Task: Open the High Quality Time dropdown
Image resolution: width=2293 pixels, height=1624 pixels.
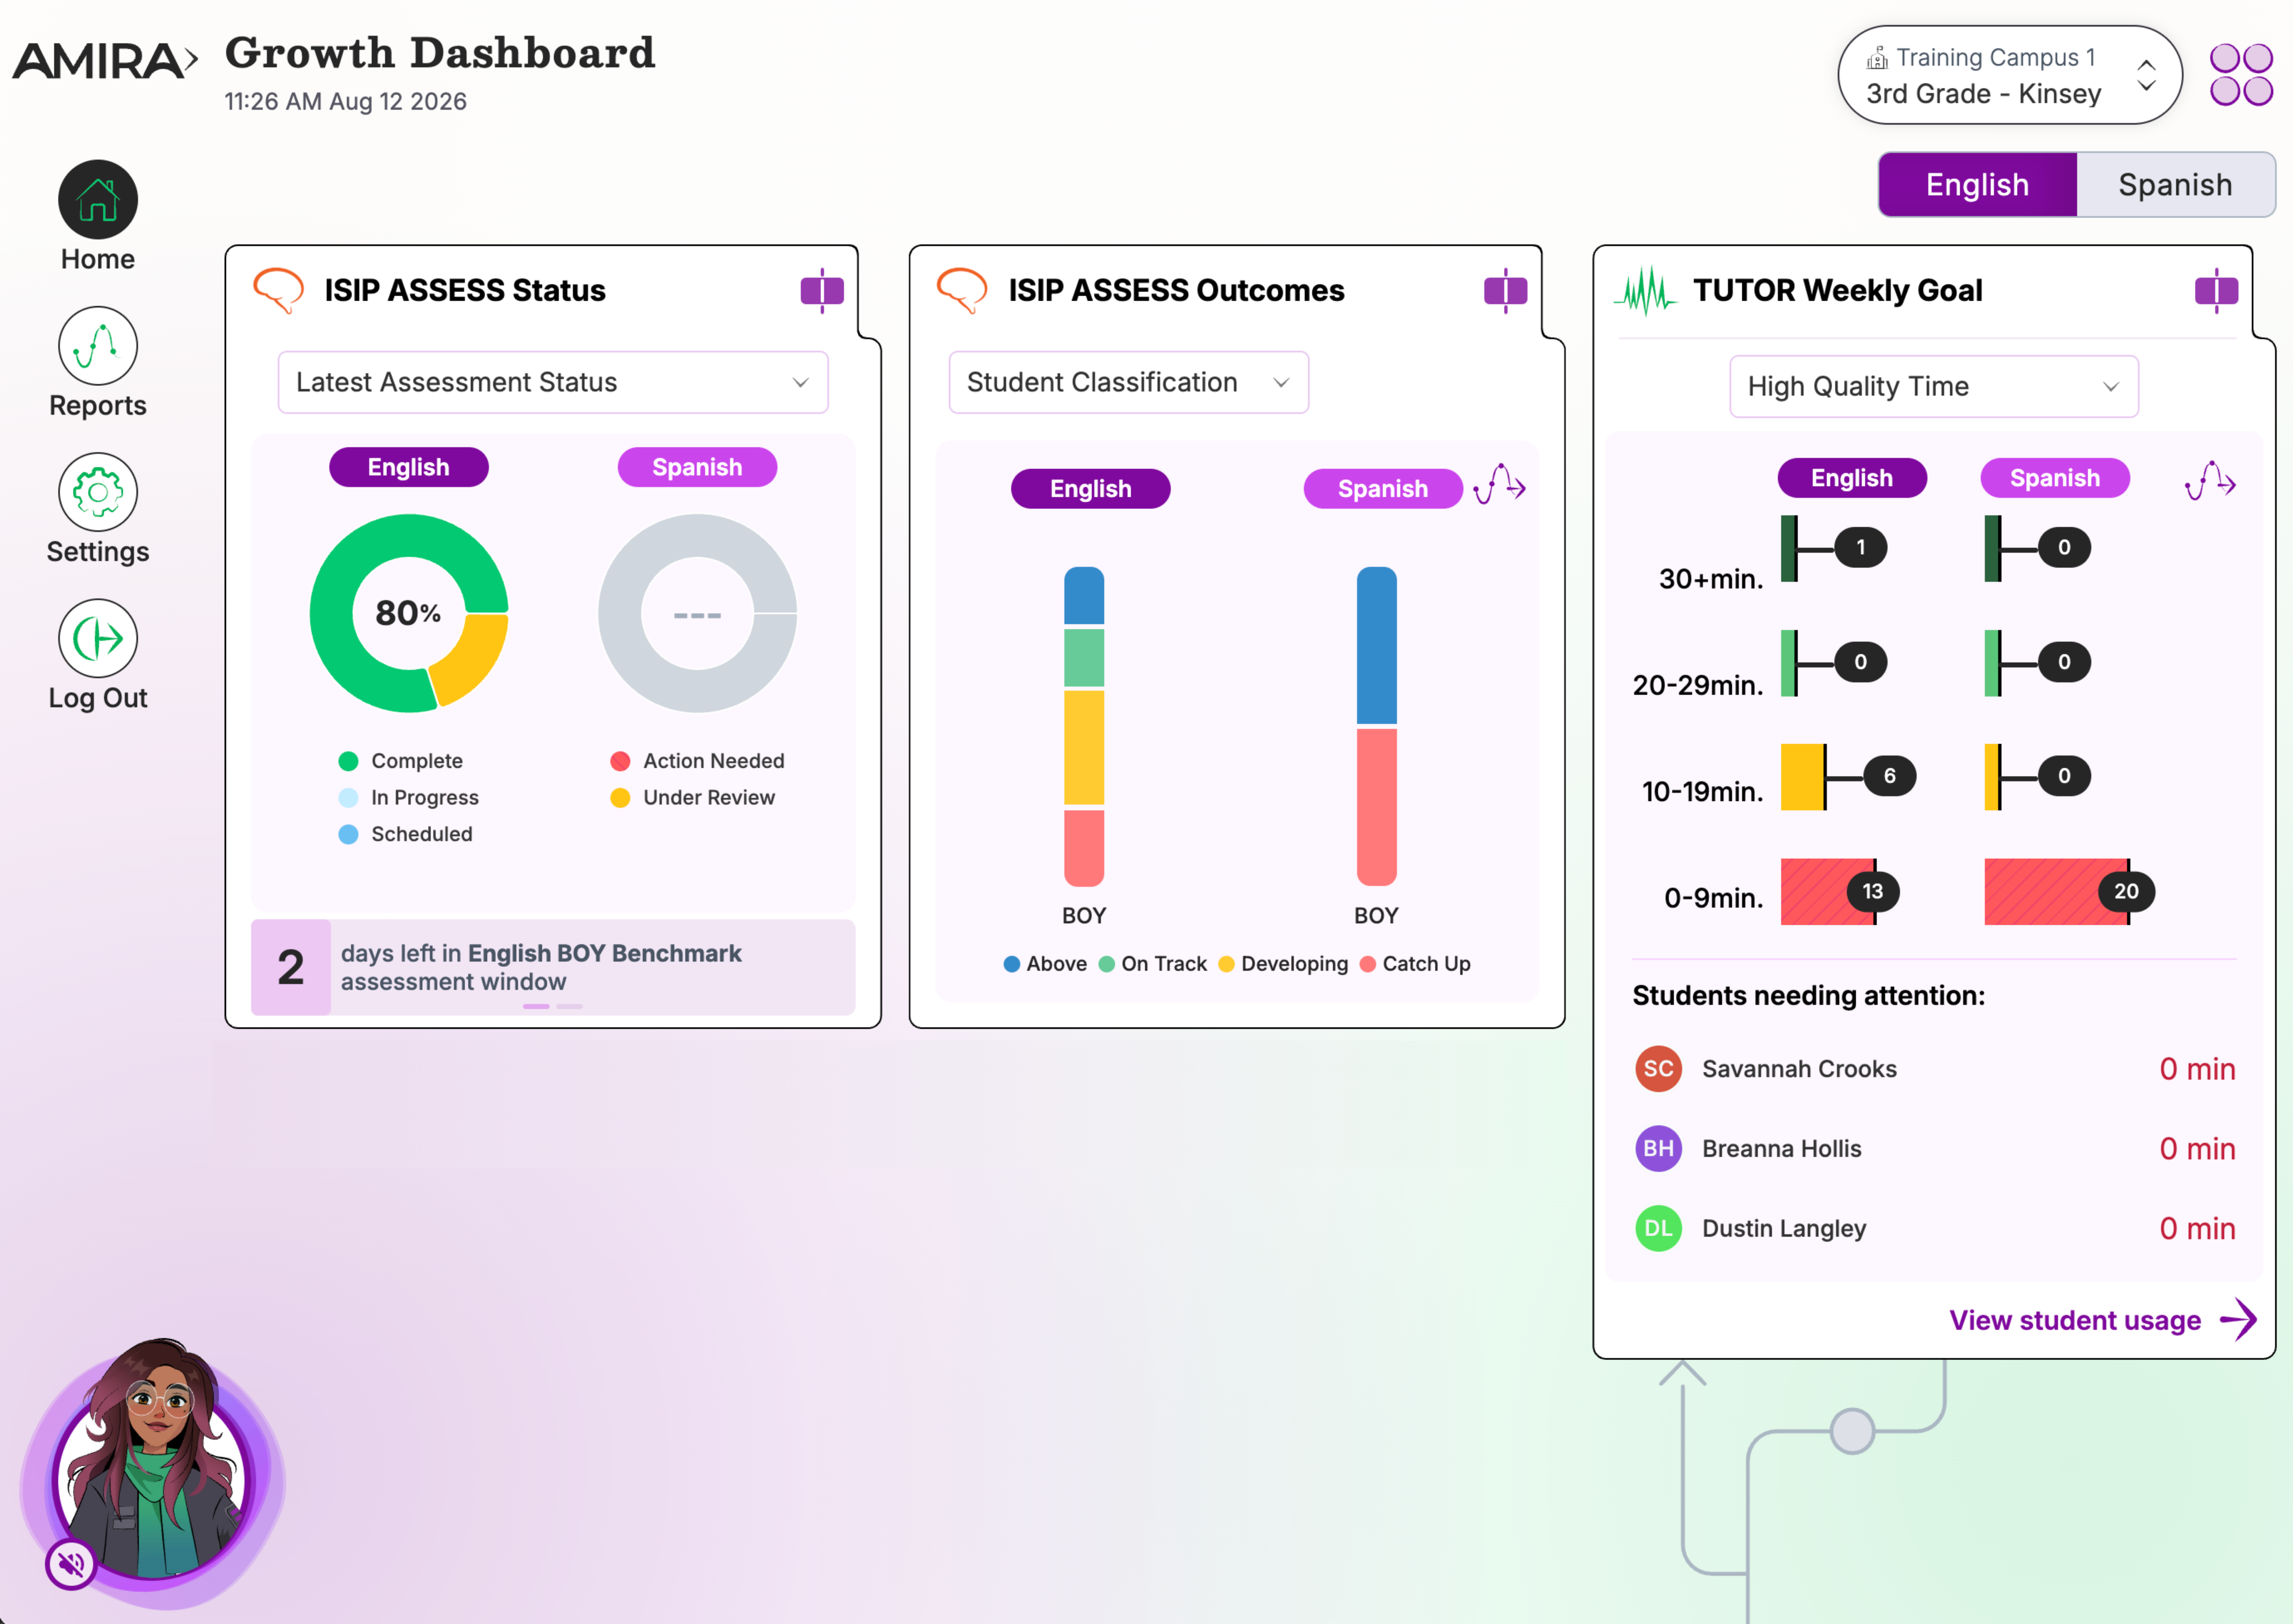Action: coord(1933,386)
